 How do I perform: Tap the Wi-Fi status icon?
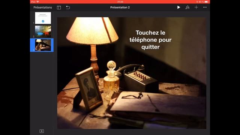click(37, 1)
